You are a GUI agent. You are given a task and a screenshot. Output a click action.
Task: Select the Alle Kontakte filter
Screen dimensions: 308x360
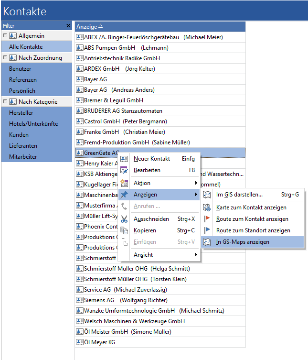(x=37, y=47)
